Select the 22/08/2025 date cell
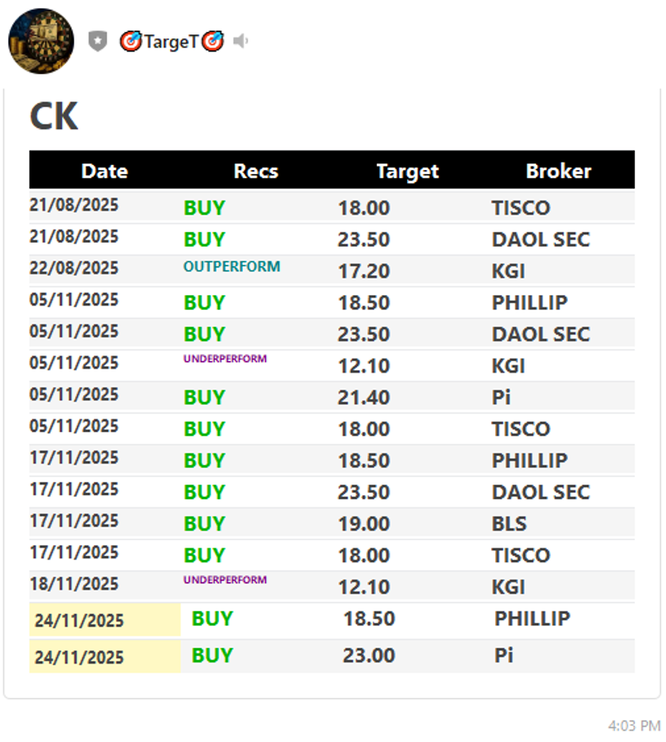Screen dimensions: 666x742 click(74, 268)
